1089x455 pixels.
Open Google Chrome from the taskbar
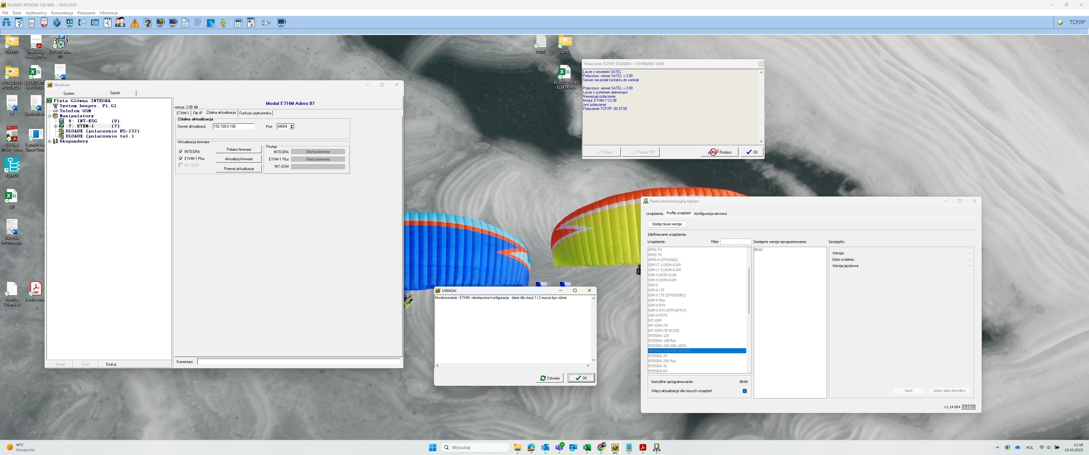tap(601, 447)
